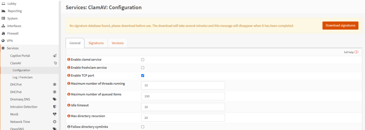Uncheck the Enable TCP port checkbox
The width and height of the screenshot is (365, 130).
click(143, 76)
